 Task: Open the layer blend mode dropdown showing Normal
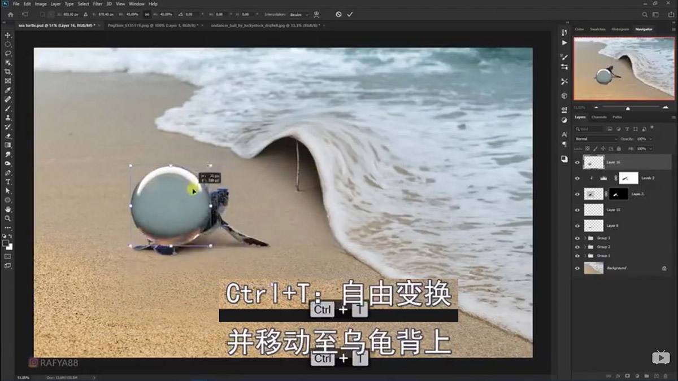pos(596,139)
